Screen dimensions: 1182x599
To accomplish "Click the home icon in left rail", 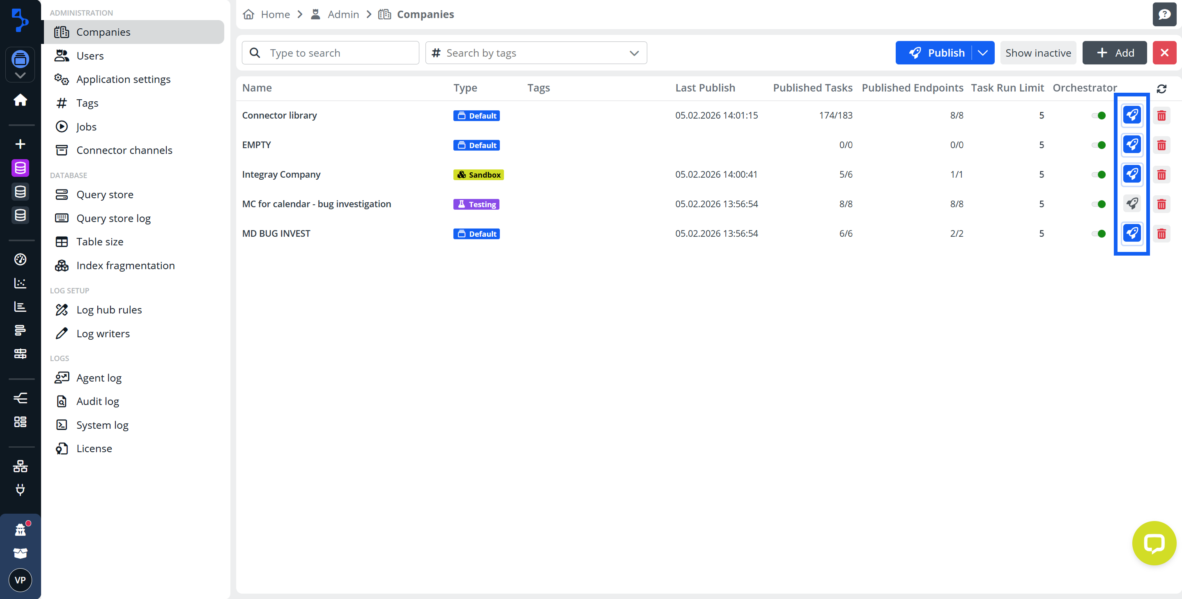I will tap(20, 99).
